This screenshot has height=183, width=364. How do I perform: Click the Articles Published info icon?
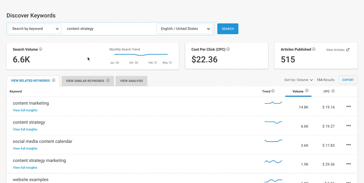pyautogui.click(x=314, y=49)
